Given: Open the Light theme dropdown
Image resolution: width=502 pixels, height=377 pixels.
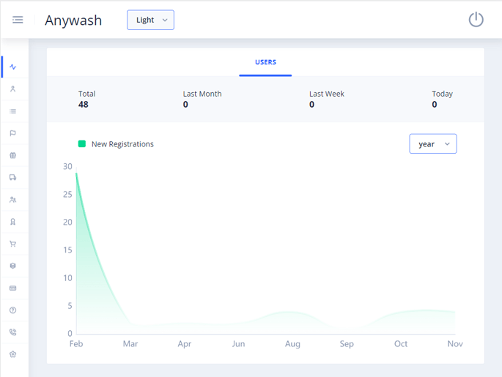Looking at the screenshot, I should 150,20.
